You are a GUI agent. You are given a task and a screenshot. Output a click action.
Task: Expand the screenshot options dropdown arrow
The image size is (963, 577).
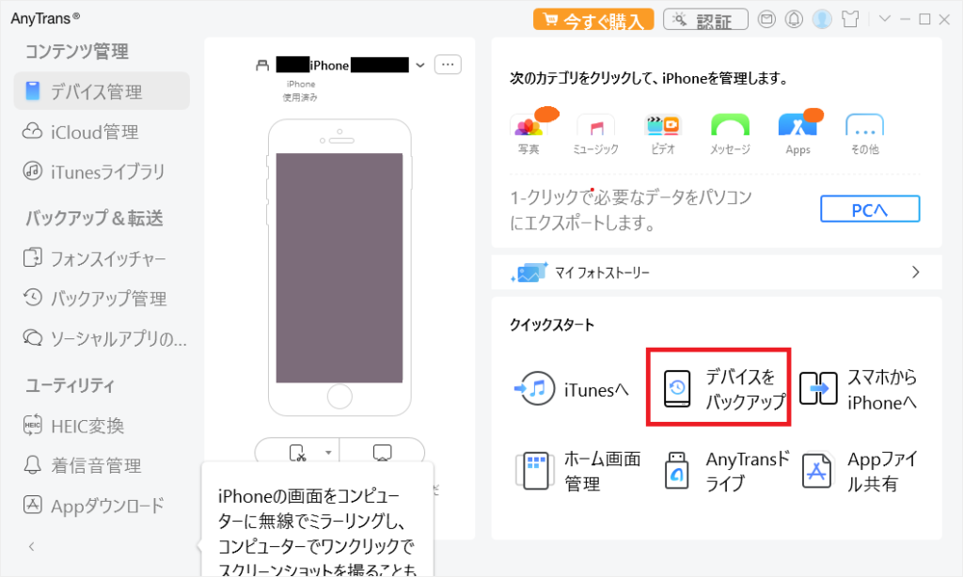(328, 453)
